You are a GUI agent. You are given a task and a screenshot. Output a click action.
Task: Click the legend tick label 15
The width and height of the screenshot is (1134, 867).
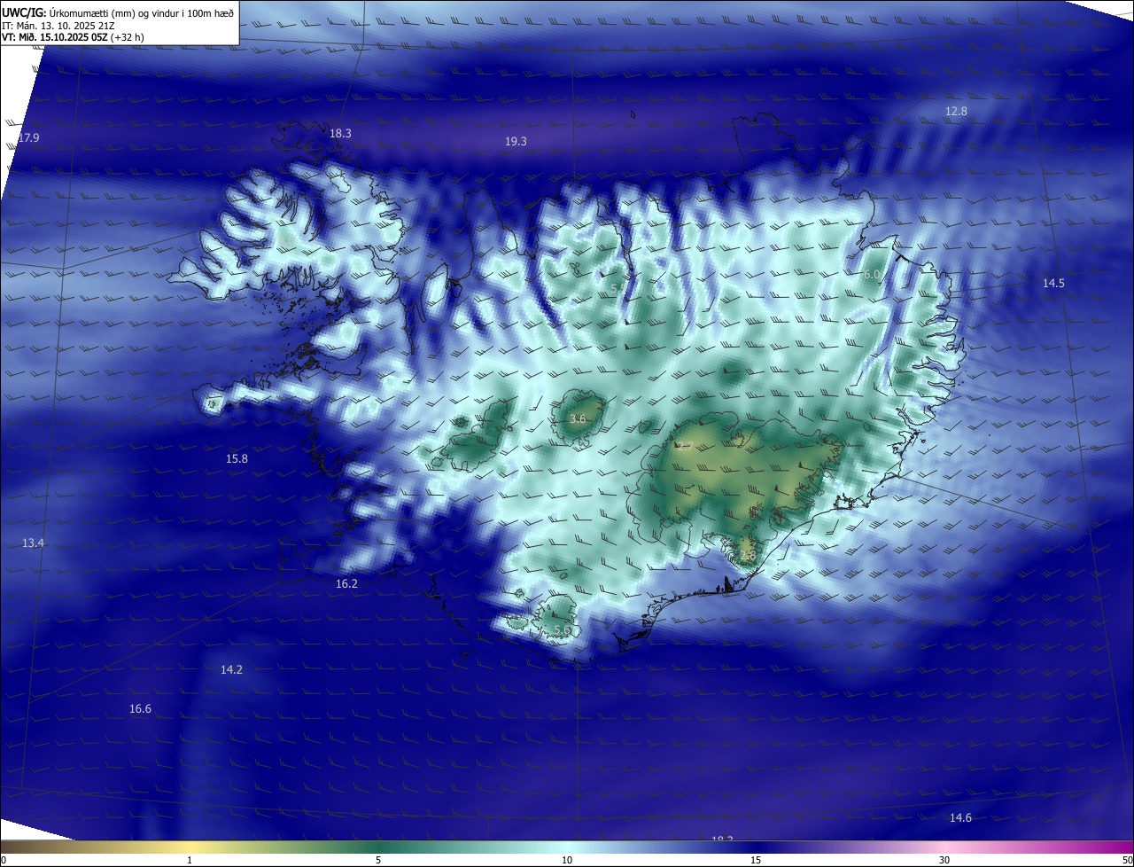coord(756,861)
